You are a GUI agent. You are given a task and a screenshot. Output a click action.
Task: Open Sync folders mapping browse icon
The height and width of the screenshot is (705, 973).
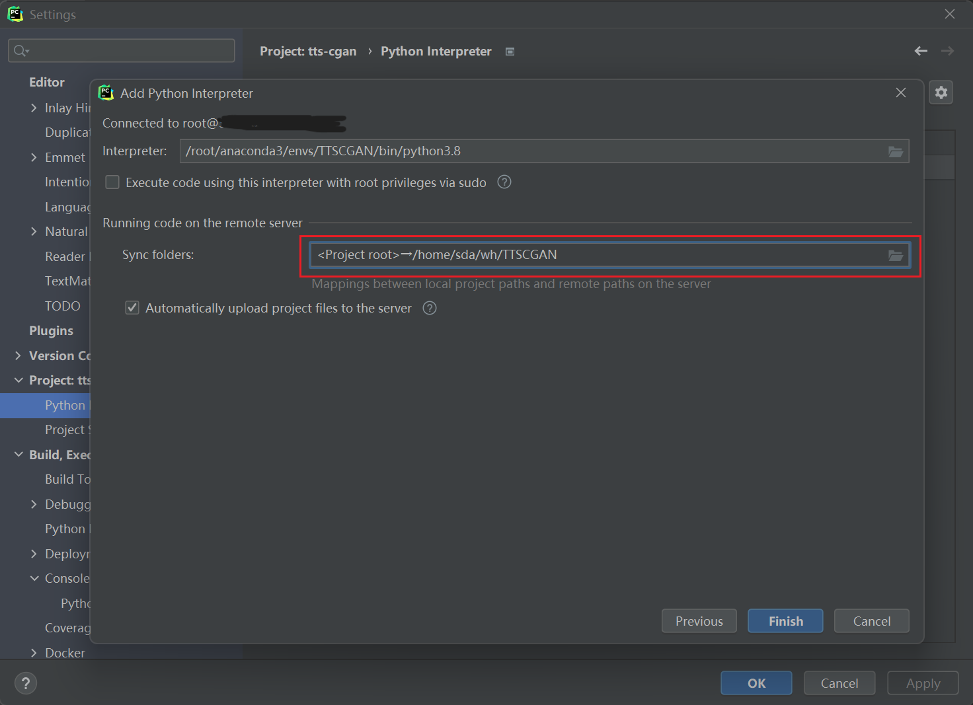tap(895, 255)
